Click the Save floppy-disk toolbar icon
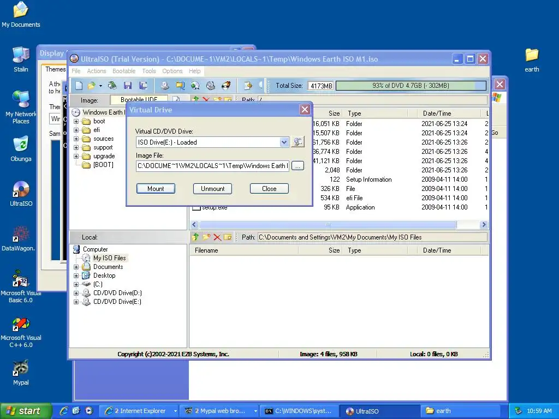Screen dimensions: 559x419 (128, 86)
